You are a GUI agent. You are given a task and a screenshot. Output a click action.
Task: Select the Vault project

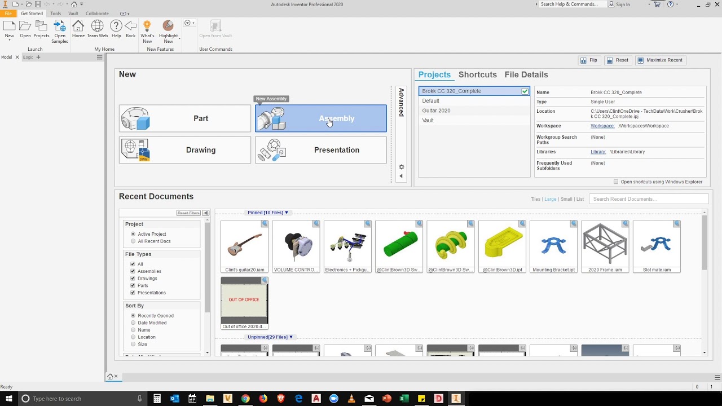point(474,120)
